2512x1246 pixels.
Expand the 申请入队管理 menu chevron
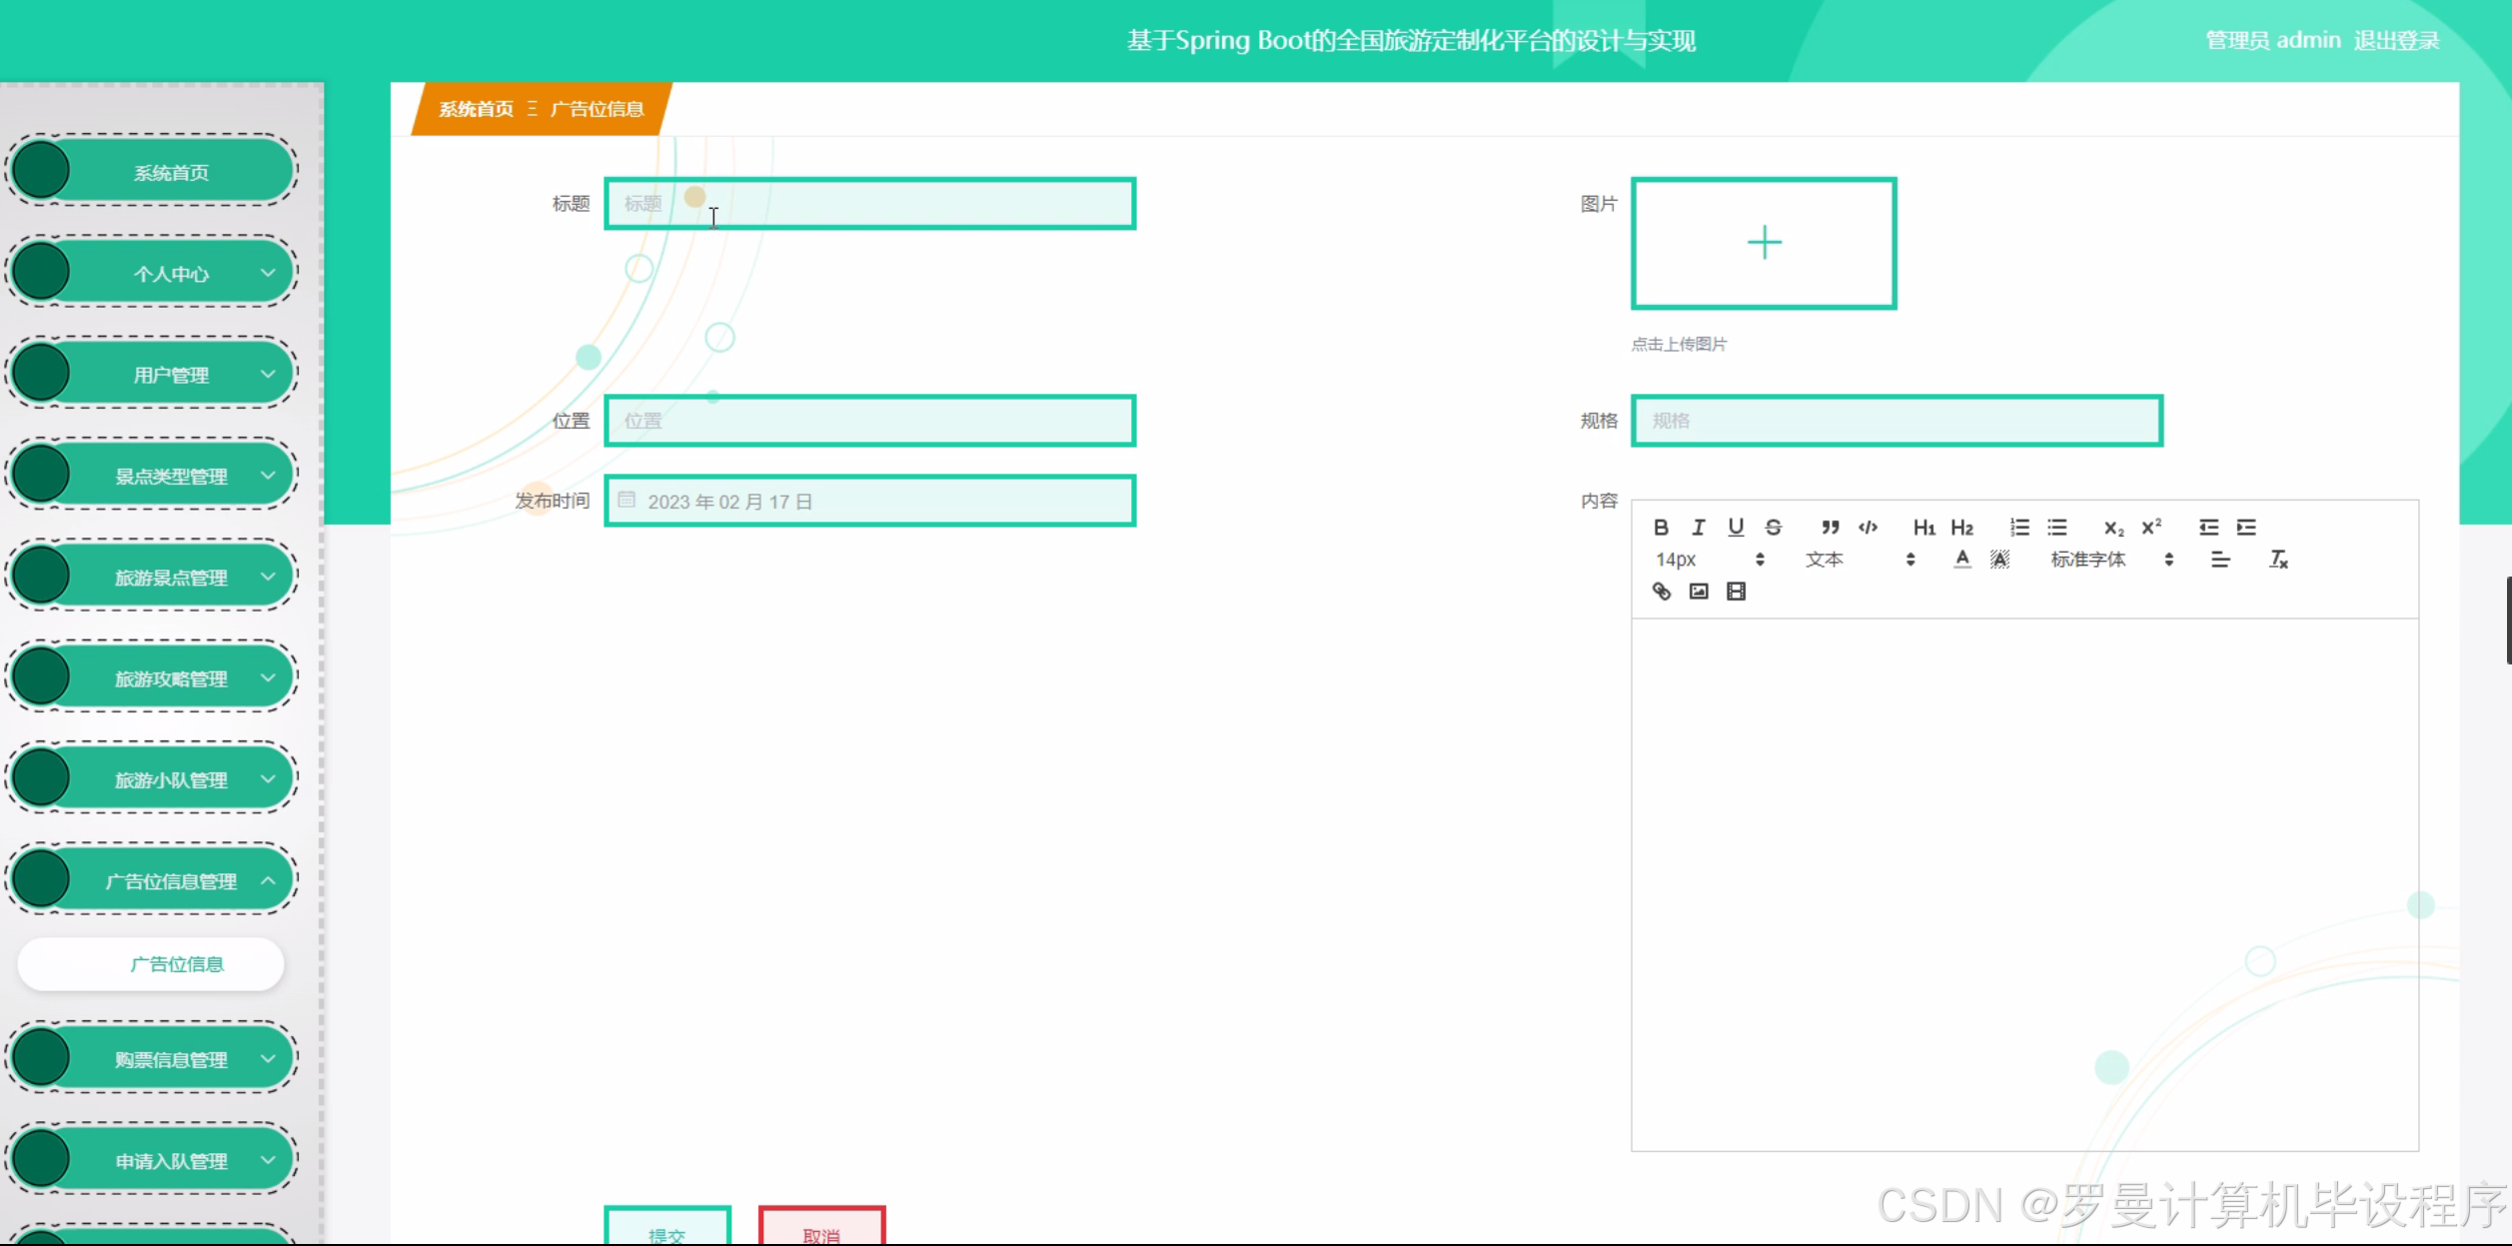point(268,1160)
